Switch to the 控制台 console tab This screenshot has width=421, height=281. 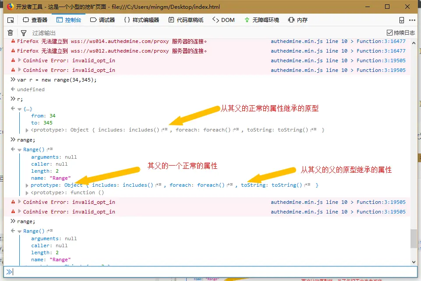(69, 20)
